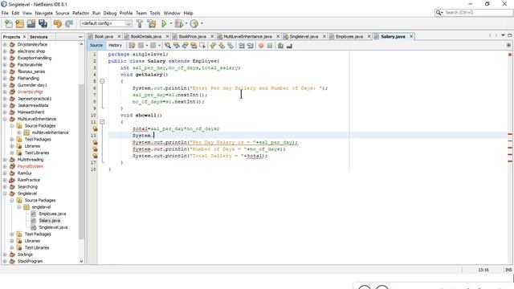Click the New Project toolbar icon
The image size is (514, 289).
19,23
